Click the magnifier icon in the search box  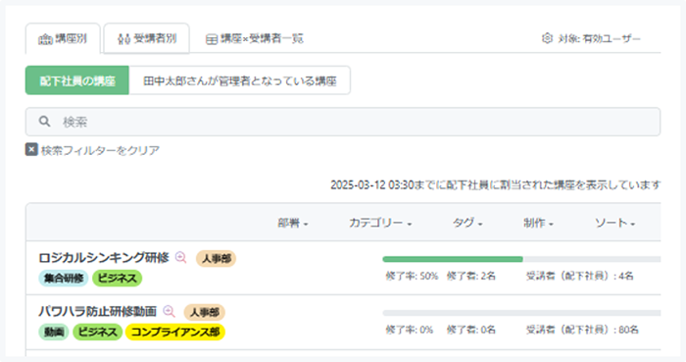point(45,122)
